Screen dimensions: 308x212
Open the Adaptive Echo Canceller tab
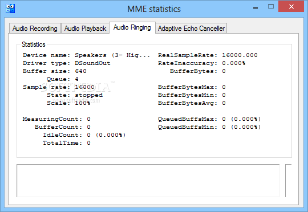point(191,28)
